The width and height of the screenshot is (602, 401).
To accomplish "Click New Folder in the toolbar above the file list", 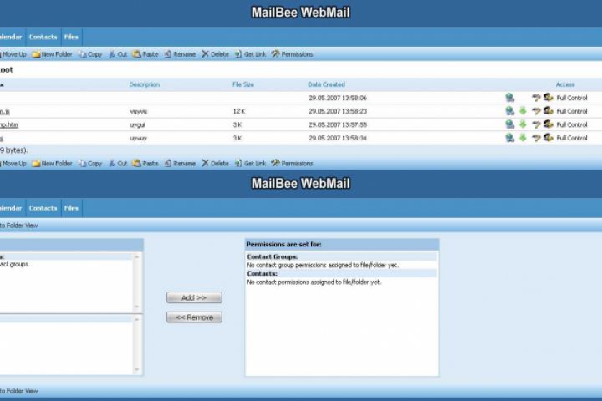I will [52, 54].
